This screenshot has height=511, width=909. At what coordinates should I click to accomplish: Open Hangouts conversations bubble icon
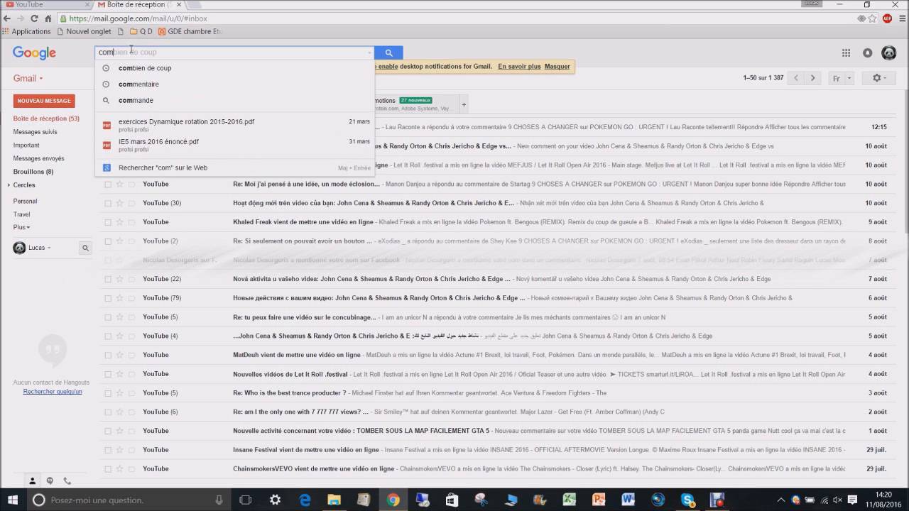click(50, 480)
